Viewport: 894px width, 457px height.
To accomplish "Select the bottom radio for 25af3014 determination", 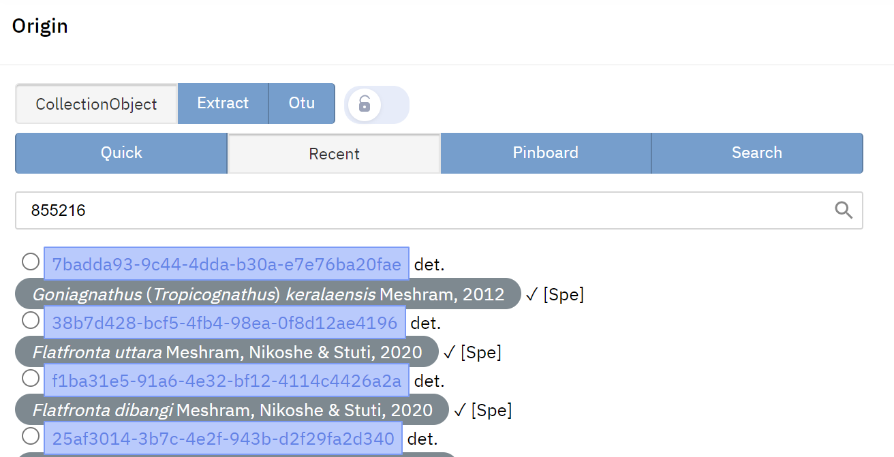I will click(x=30, y=436).
